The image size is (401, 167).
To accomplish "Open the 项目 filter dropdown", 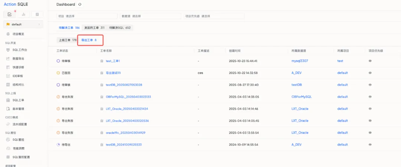I will tap(87, 16).
